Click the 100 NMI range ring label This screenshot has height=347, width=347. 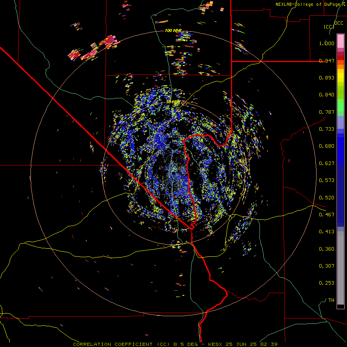(x=173, y=30)
